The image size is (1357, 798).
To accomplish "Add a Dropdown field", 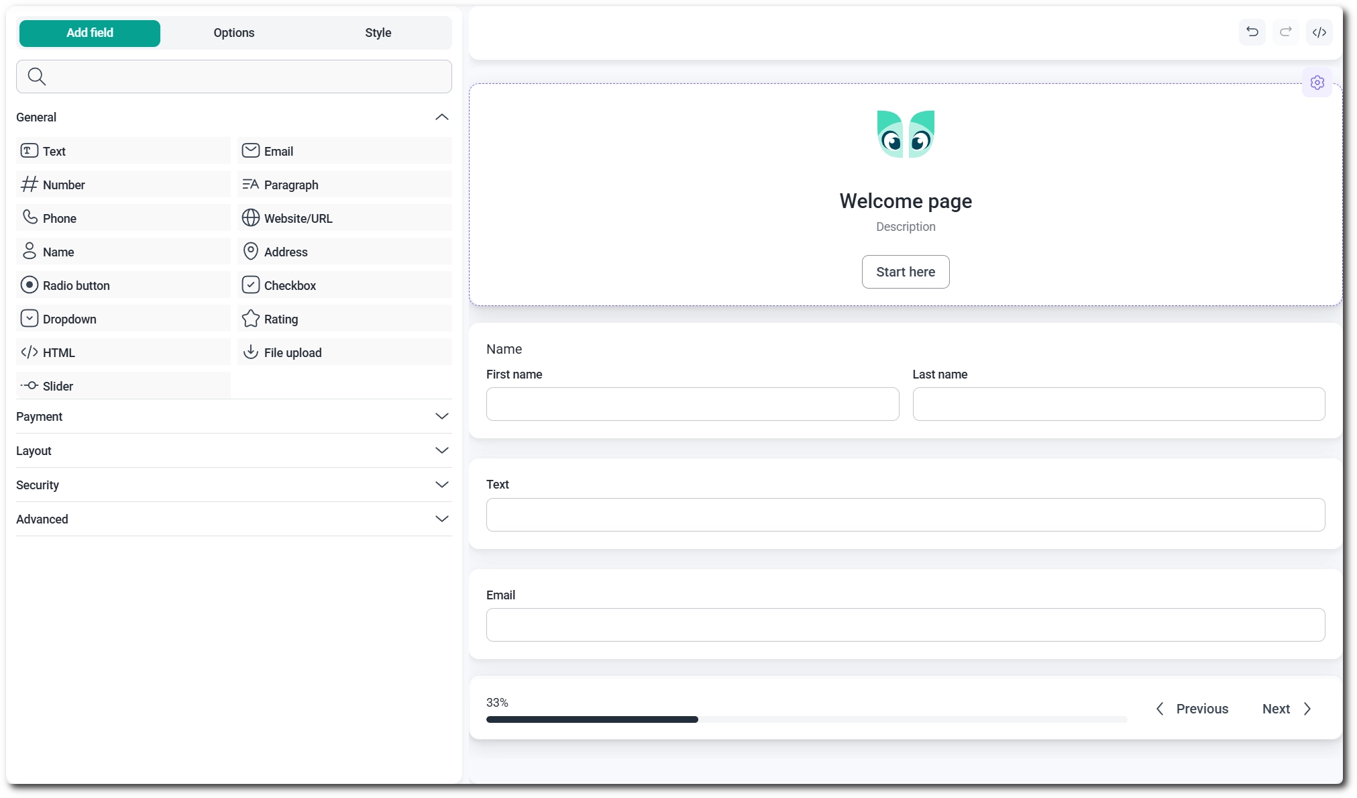I will (123, 319).
